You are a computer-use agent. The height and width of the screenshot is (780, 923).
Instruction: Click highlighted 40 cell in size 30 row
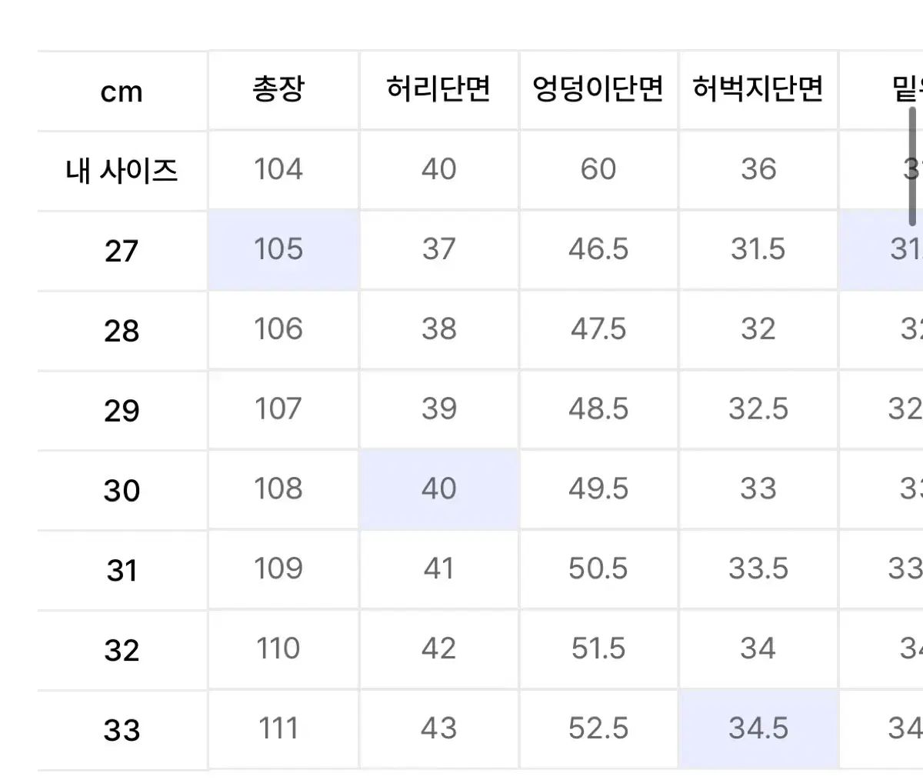tap(439, 489)
